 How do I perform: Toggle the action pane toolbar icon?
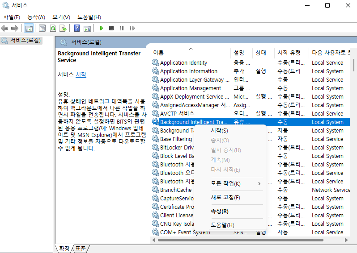pos(87,28)
